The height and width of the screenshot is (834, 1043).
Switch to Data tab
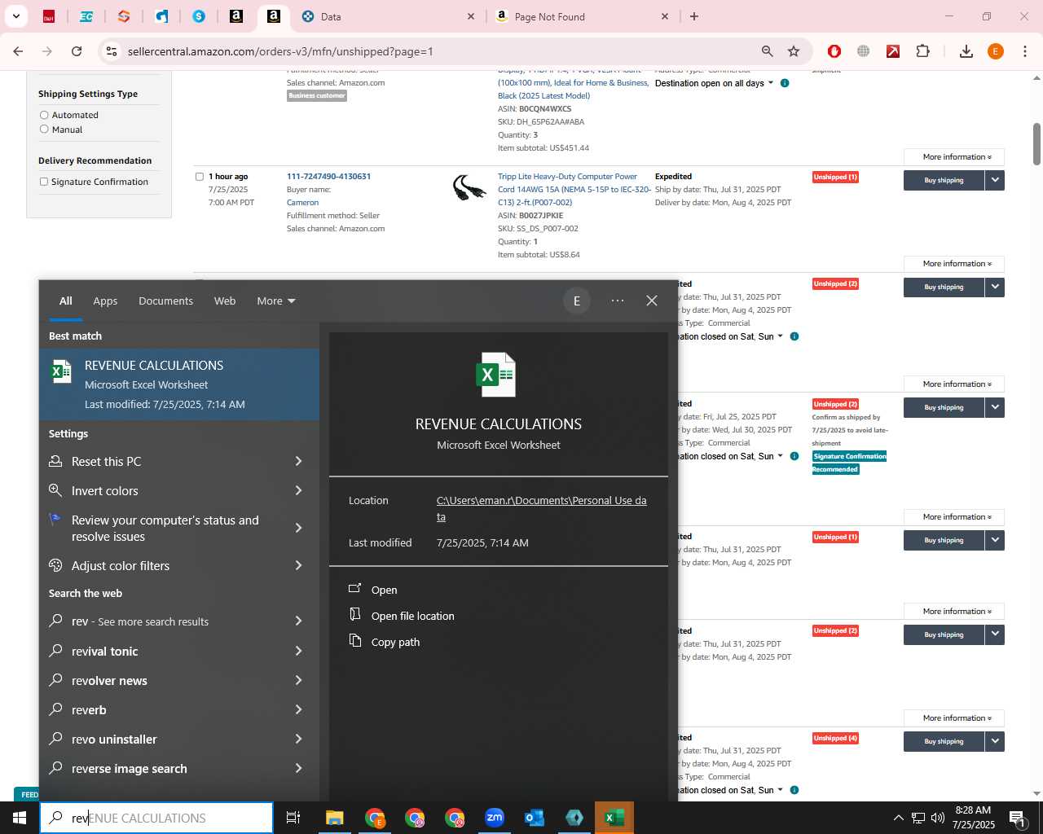tap(389, 16)
